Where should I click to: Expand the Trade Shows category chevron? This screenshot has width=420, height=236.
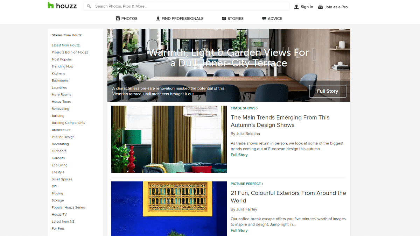(257, 108)
